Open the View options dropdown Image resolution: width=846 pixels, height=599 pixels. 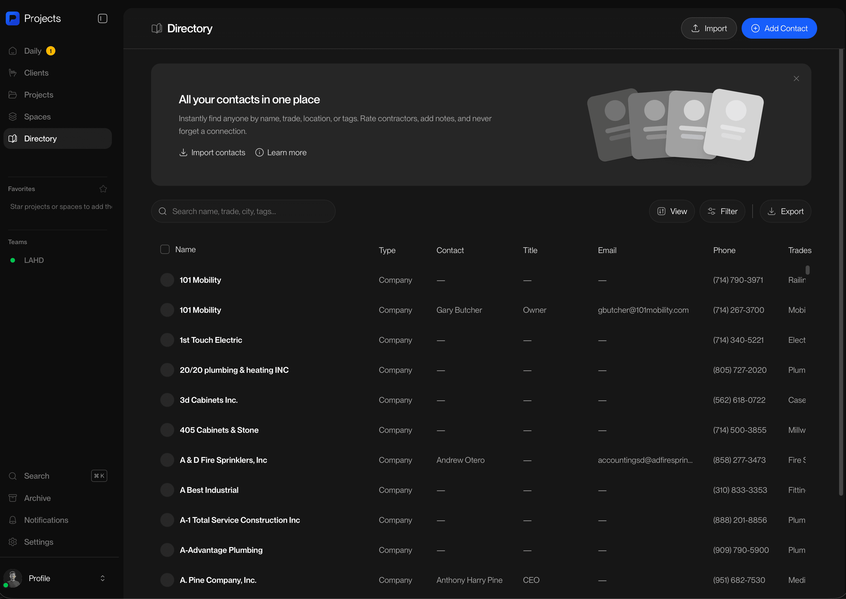(x=672, y=211)
